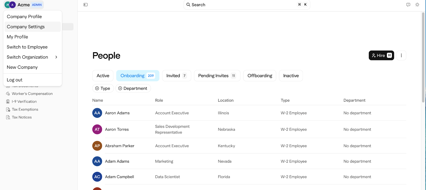Choose New Company menu item
This screenshot has width=426, height=190.
coord(32,67)
